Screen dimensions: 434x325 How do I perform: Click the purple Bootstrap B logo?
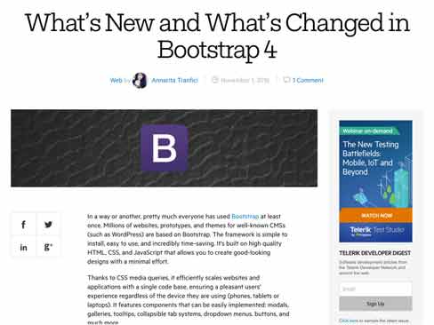(165, 147)
